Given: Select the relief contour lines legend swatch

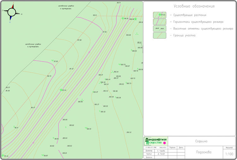Looking at the screenshot, I should point(160,22).
